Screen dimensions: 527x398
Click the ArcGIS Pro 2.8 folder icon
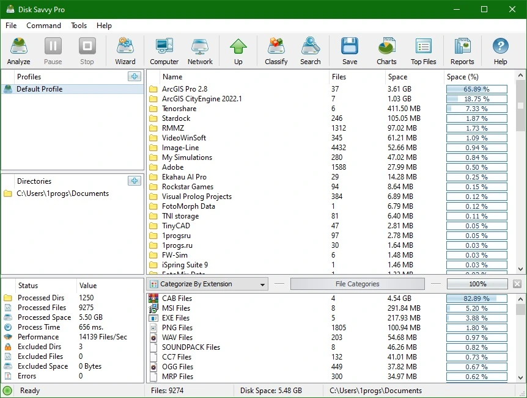[153, 89]
